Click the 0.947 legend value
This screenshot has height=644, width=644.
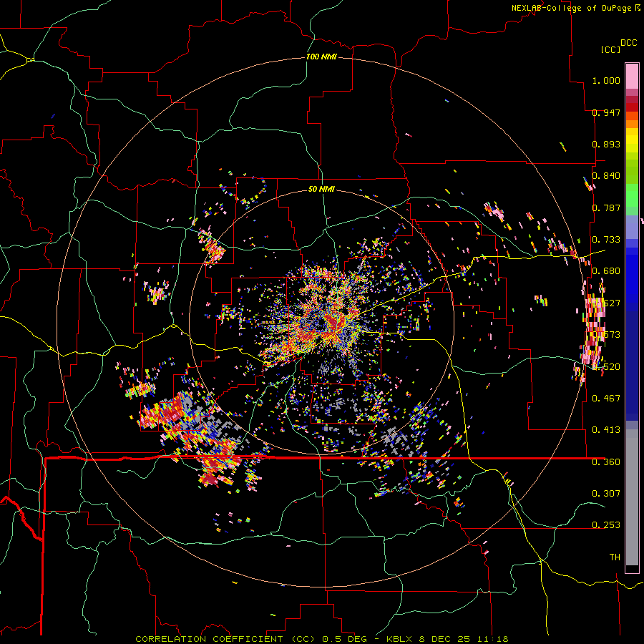click(606, 112)
